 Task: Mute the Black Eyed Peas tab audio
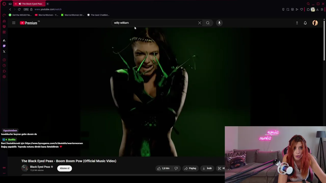[20, 4]
